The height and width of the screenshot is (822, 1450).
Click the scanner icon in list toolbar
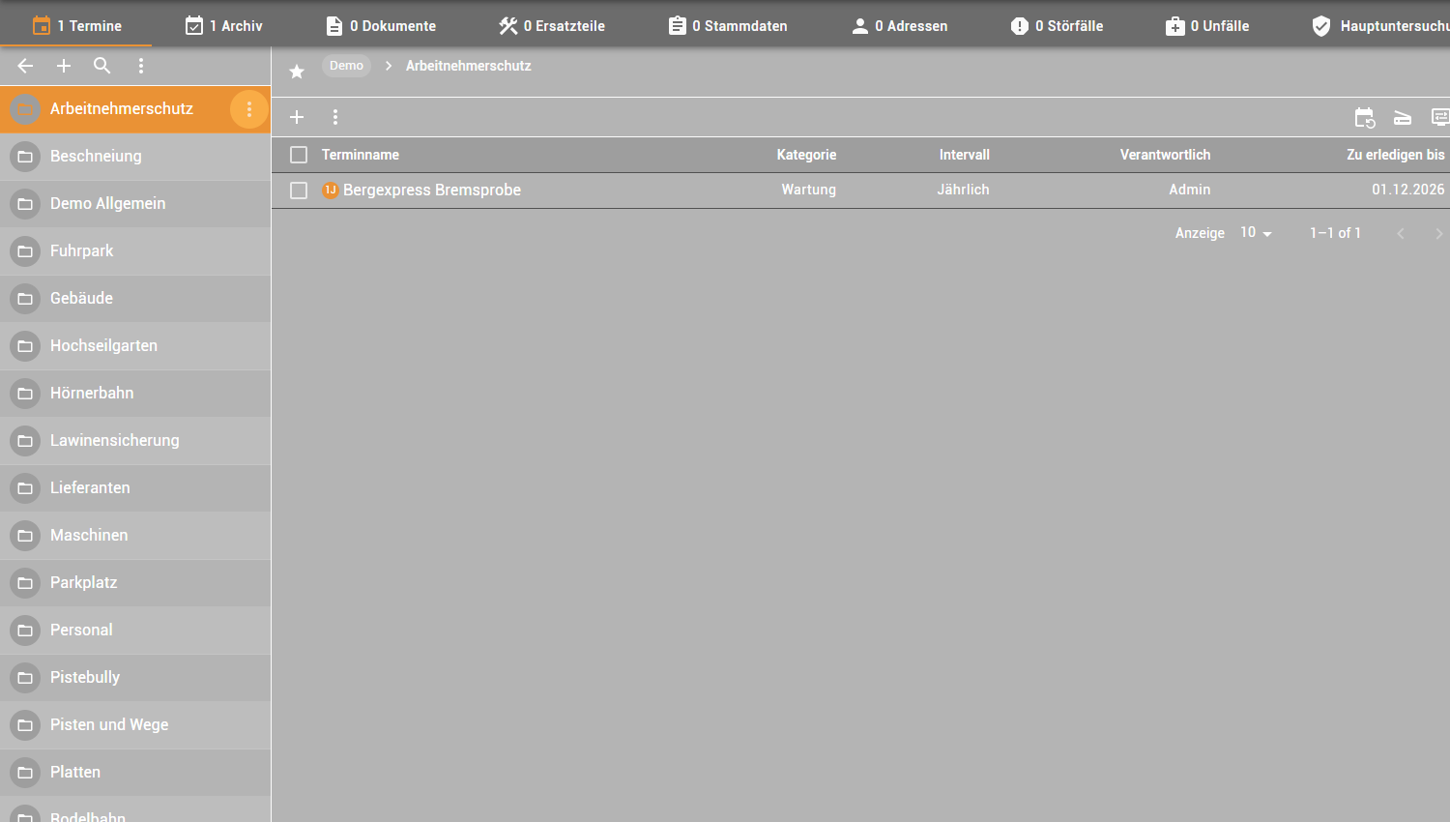point(1403,118)
